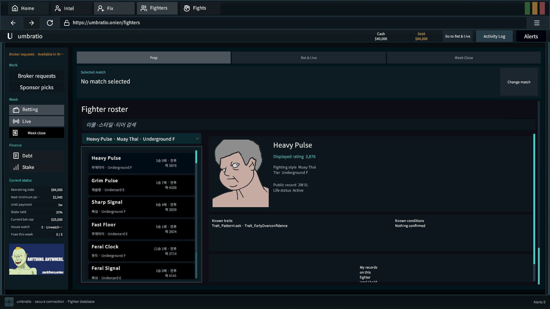Select the Bet & Live phase tab
Screen dimensions: 550x309
pyautogui.click(x=309, y=58)
